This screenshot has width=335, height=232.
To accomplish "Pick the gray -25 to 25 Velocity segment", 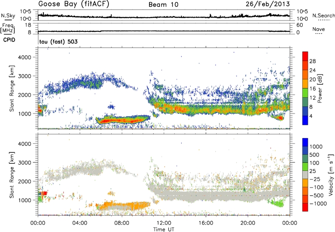I will [x=305, y=175].
